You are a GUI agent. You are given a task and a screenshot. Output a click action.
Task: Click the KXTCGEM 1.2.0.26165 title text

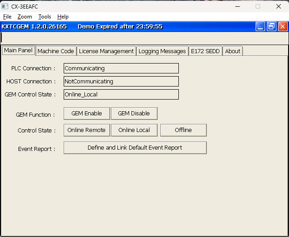[x=34, y=27]
